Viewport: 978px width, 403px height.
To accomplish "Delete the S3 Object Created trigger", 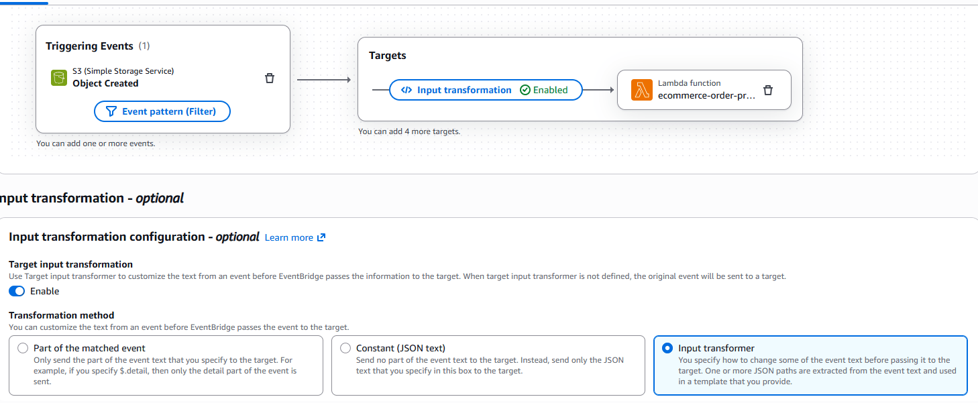I will coord(270,78).
